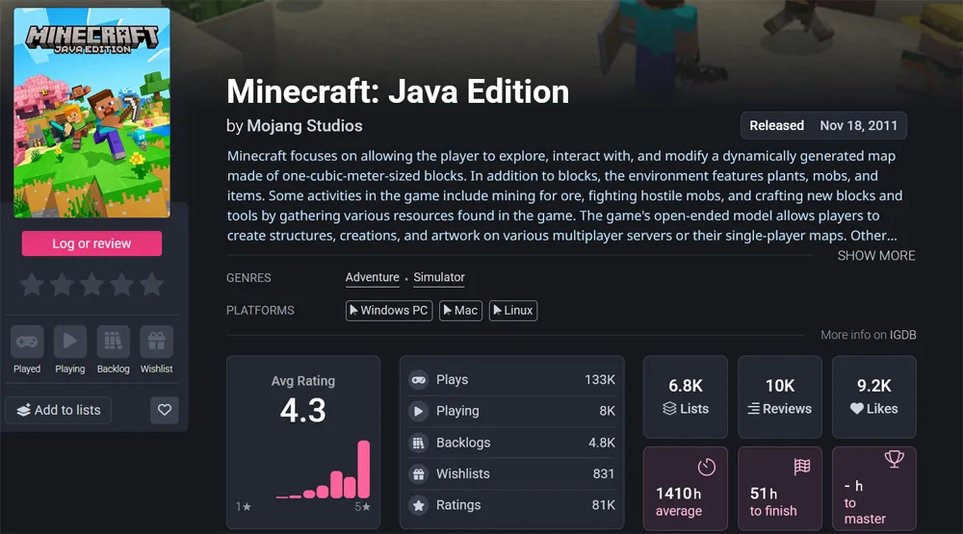Open the 6.8K Lists card
This screenshot has width=963, height=534.
pyautogui.click(x=686, y=397)
